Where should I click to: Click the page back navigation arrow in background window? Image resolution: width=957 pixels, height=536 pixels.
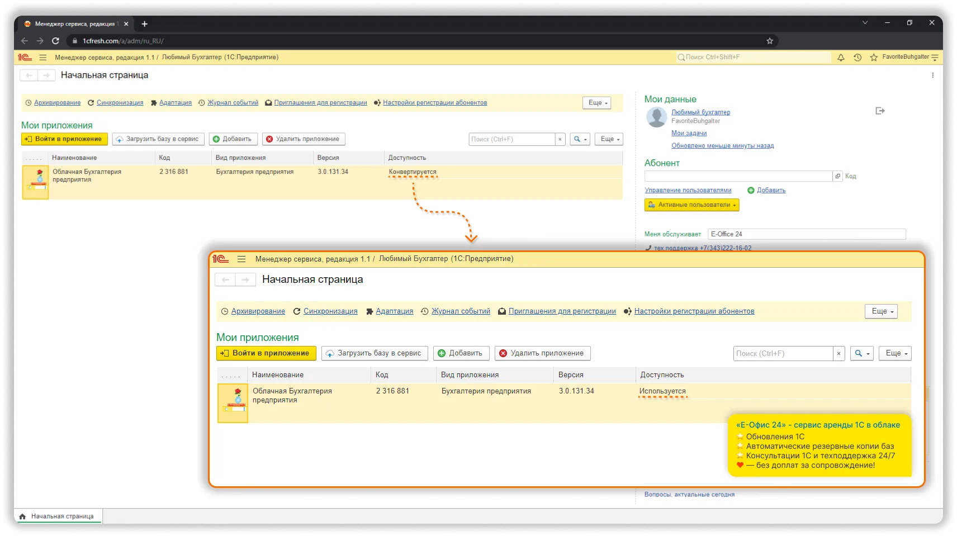pyautogui.click(x=29, y=75)
